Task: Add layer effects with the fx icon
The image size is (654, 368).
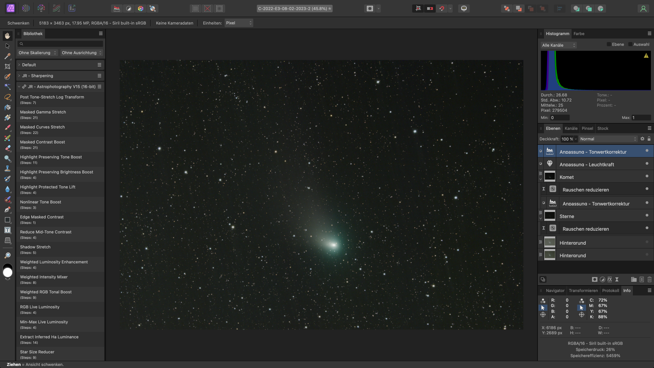Action: pyautogui.click(x=610, y=279)
